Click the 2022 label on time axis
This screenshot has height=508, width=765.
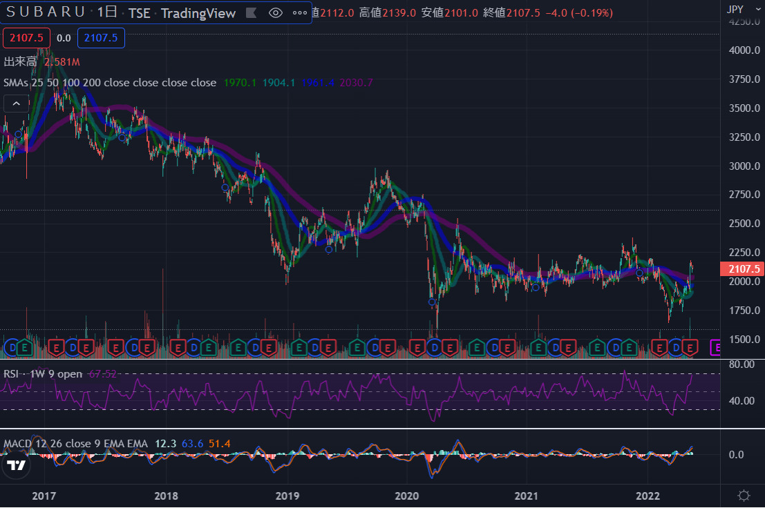(x=648, y=496)
